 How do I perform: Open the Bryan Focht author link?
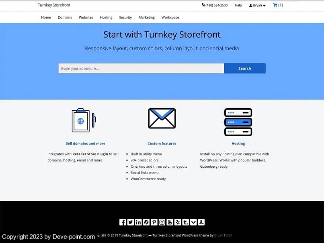224,235
